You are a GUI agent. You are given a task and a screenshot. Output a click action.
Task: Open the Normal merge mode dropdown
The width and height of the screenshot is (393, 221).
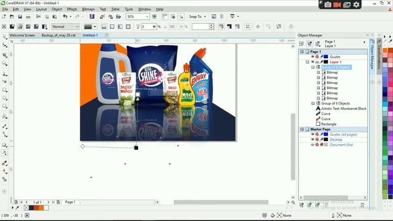77,26
